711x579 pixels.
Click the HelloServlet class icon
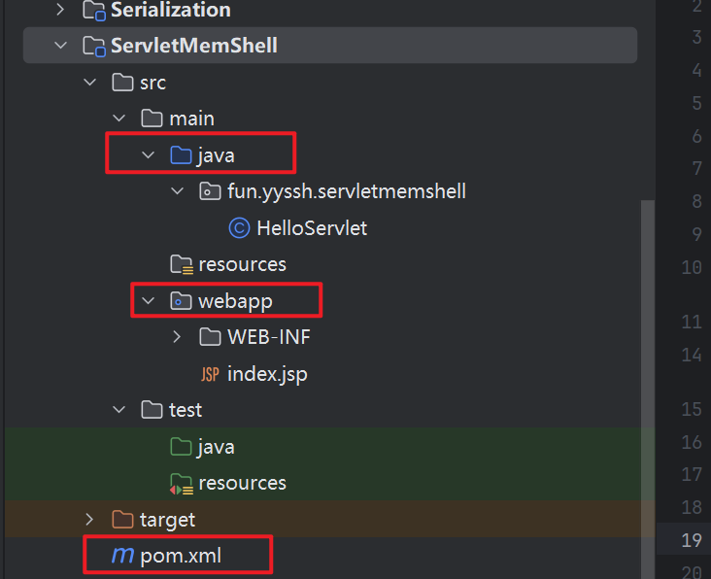[x=239, y=228]
